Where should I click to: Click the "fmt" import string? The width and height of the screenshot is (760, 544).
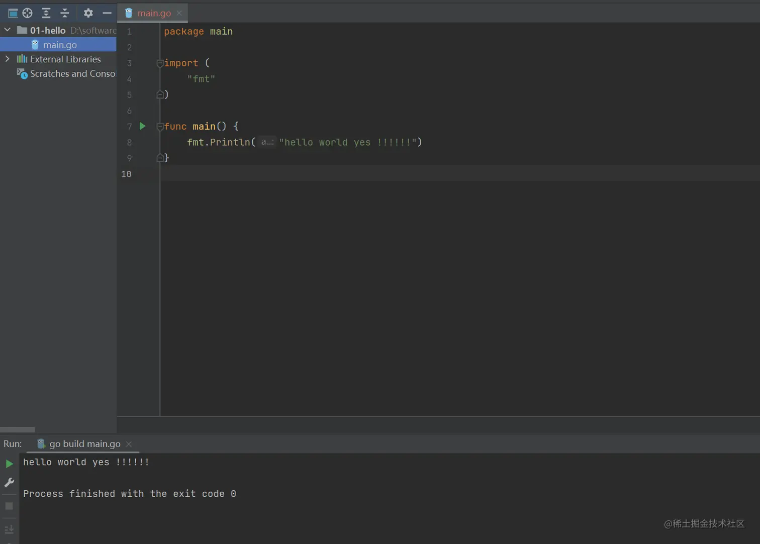201,79
